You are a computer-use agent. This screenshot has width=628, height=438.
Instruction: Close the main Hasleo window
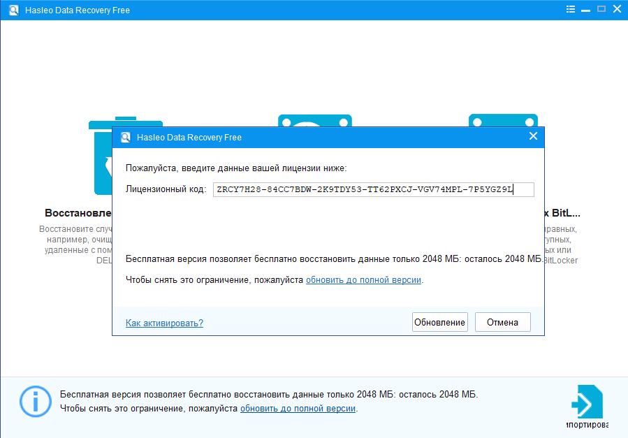618,9
